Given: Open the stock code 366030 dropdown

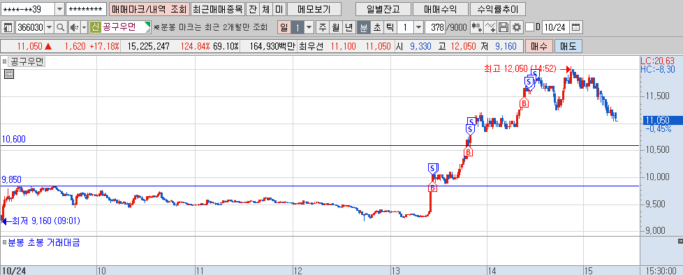Looking at the screenshot, I should coord(49,27).
